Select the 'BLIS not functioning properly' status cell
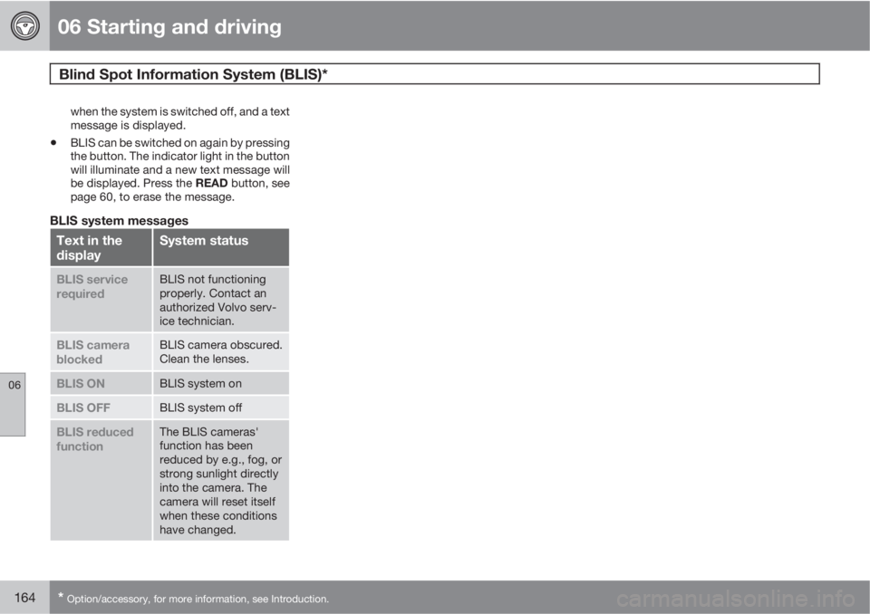The image size is (870, 614). tap(221, 300)
